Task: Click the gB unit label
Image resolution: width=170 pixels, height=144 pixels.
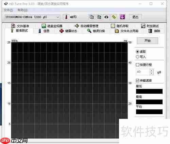Action: tap(159, 72)
